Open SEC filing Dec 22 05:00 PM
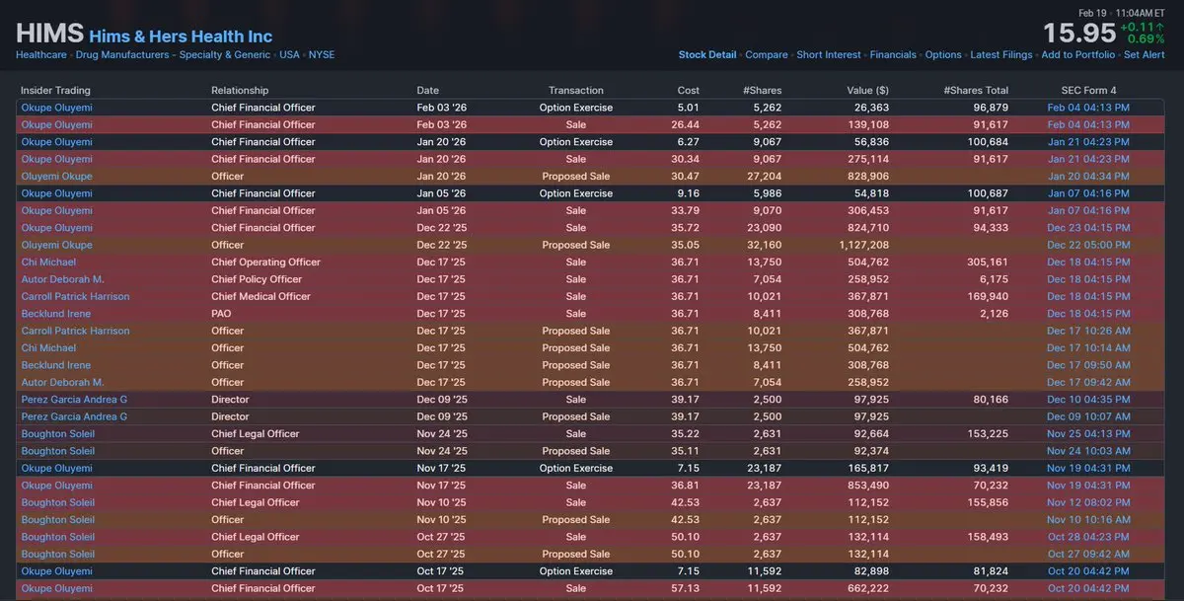The height and width of the screenshot is (601, 1184). tap(1089, 245)
